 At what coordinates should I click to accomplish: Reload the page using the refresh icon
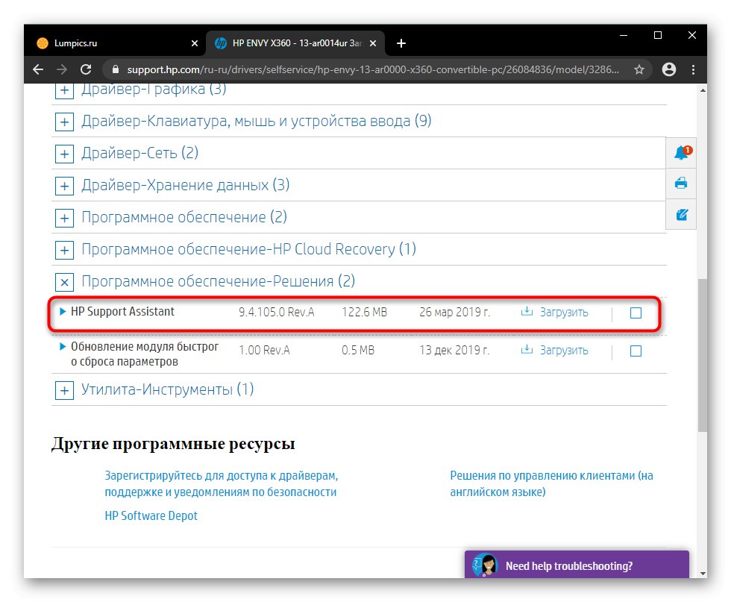[86, 69]
